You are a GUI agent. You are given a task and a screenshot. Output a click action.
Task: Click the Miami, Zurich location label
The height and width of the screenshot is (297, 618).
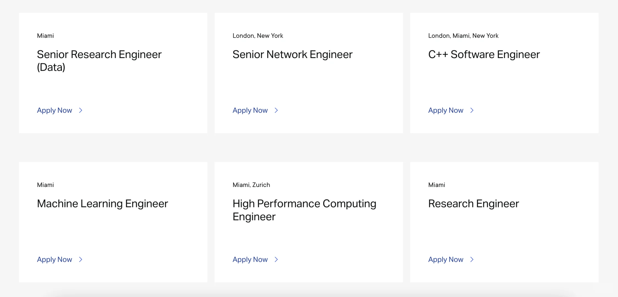[251, 185]
